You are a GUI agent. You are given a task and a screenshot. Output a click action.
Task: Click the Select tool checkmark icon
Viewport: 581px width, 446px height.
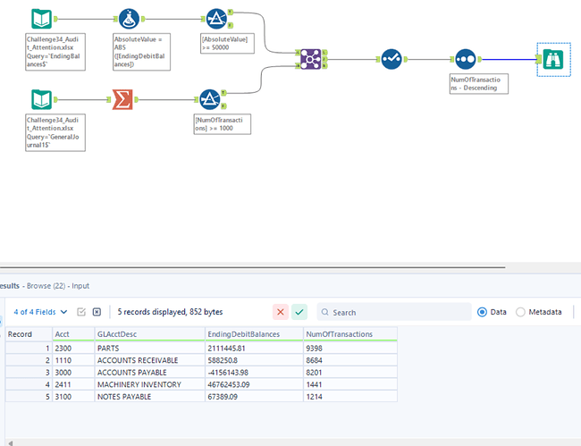pyautogui.click(x=391, y=59)
